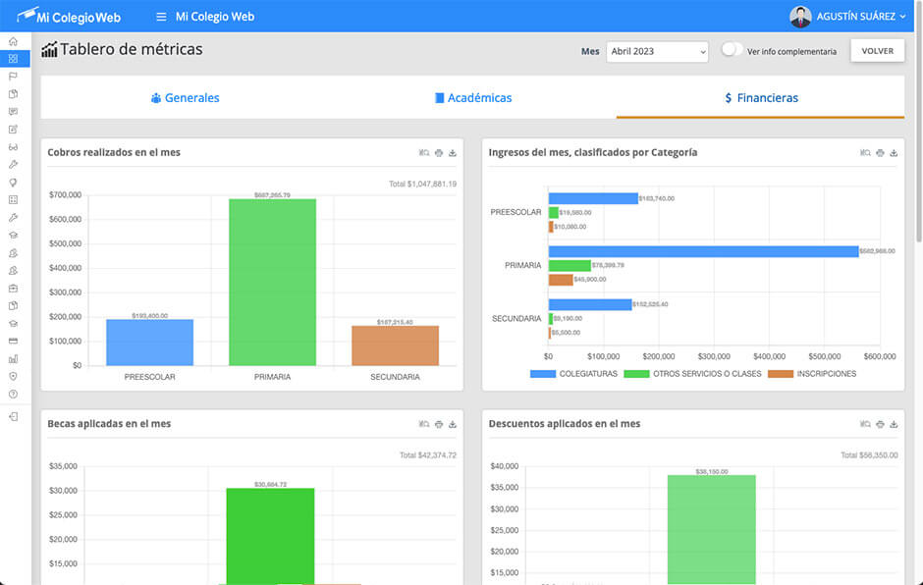Open the Mes dropdown showing Abril 2023
The width and height of the screenshot is (923, 585).
pos(657,51)
